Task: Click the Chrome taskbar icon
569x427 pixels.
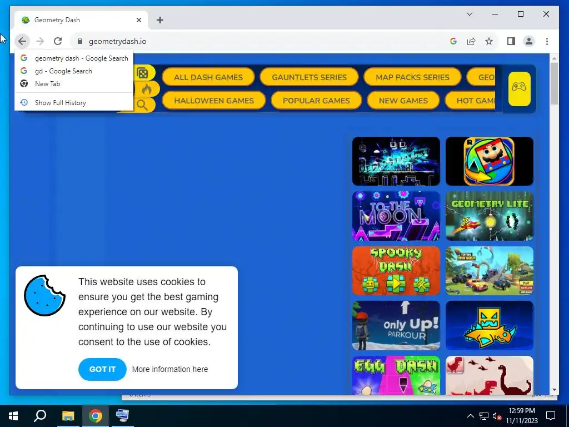Action: [96, 416]
